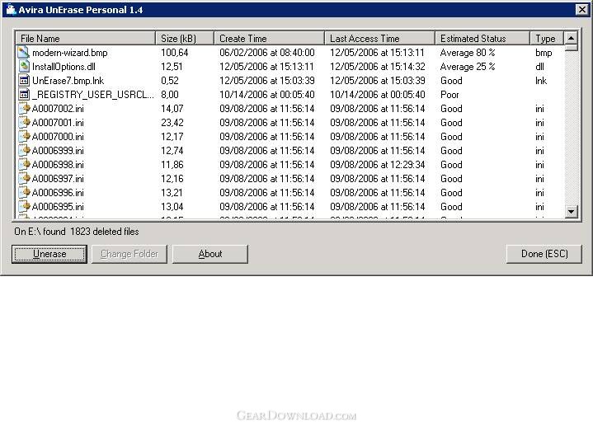Image resolution: width=593 pixels, height=422 pixels.
Task: Click last access 09/08/2006 at 12:29:34
Action: (x=378, y=164)
